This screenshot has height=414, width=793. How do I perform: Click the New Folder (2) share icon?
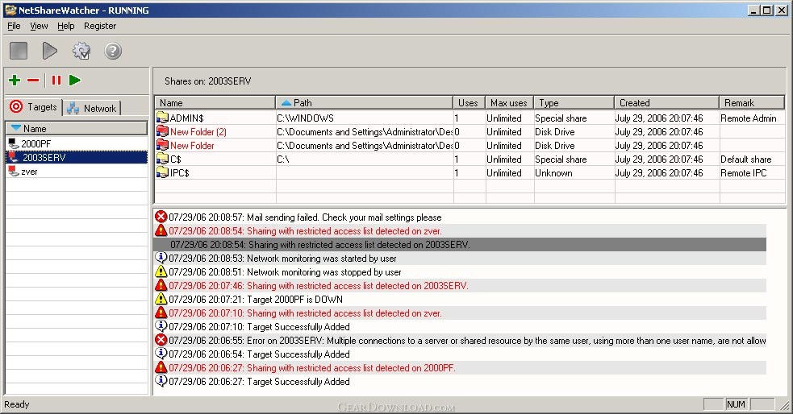162,131
